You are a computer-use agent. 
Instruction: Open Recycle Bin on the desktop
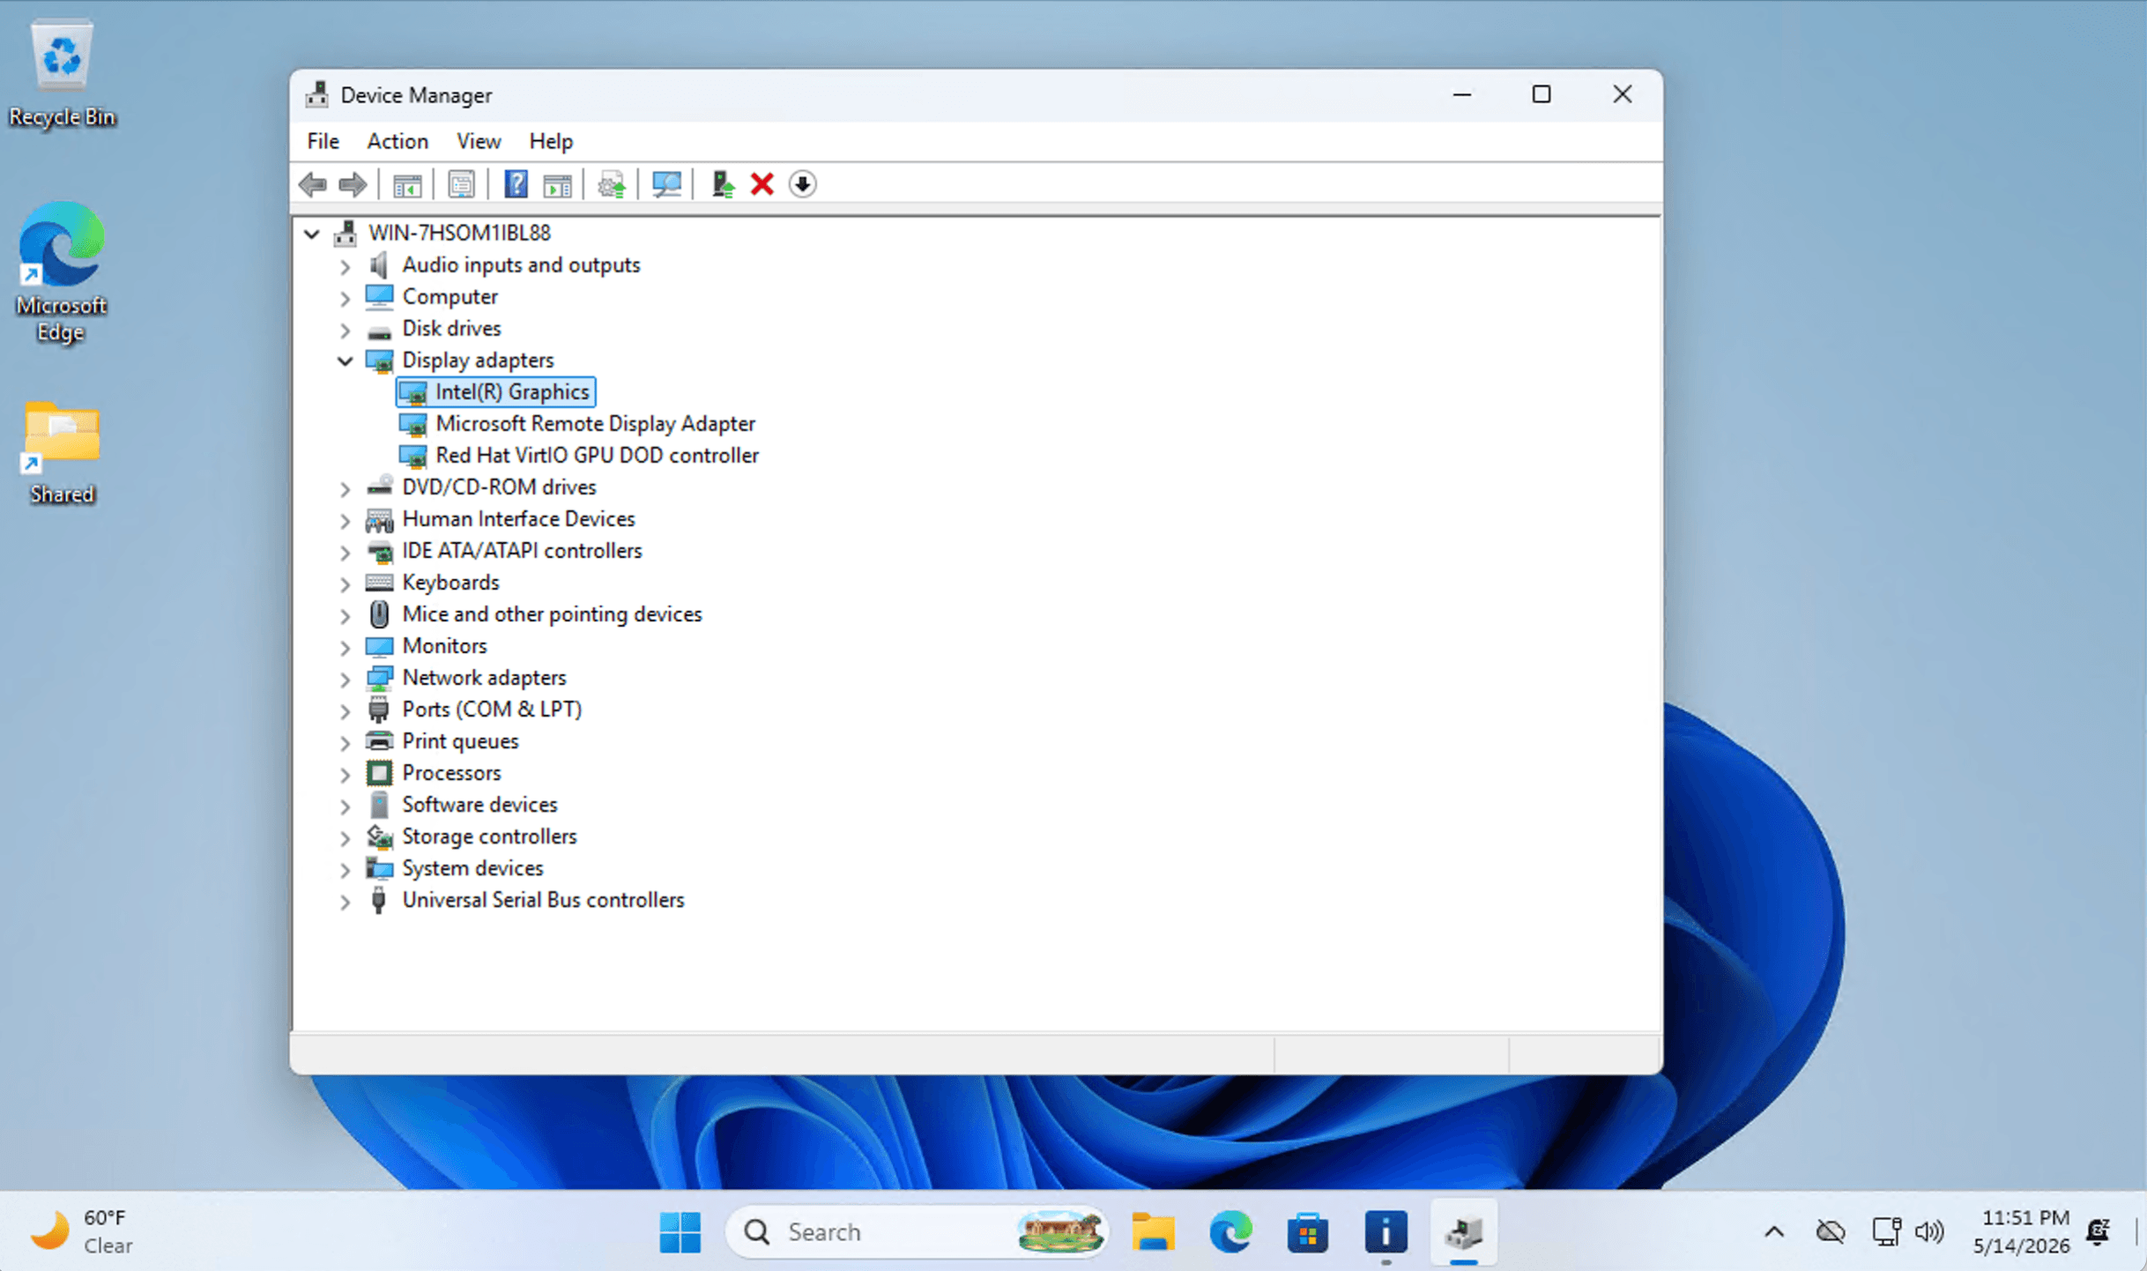tap(62, 74)
